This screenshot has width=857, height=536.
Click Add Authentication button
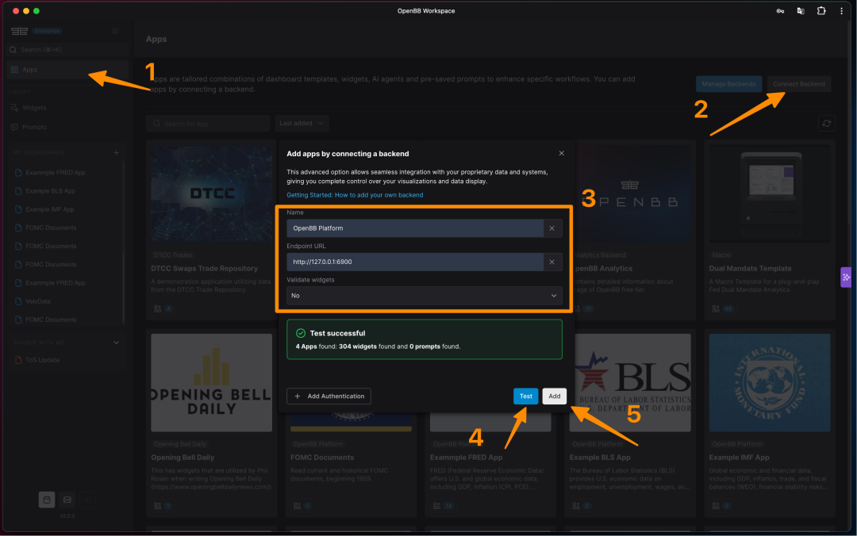pos(329,396)
